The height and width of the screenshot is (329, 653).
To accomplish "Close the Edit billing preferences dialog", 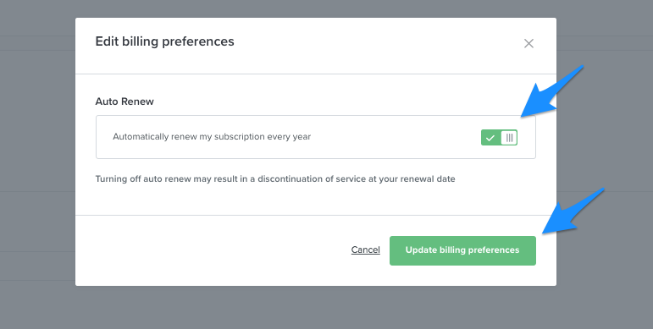I will tap(528, 43).
